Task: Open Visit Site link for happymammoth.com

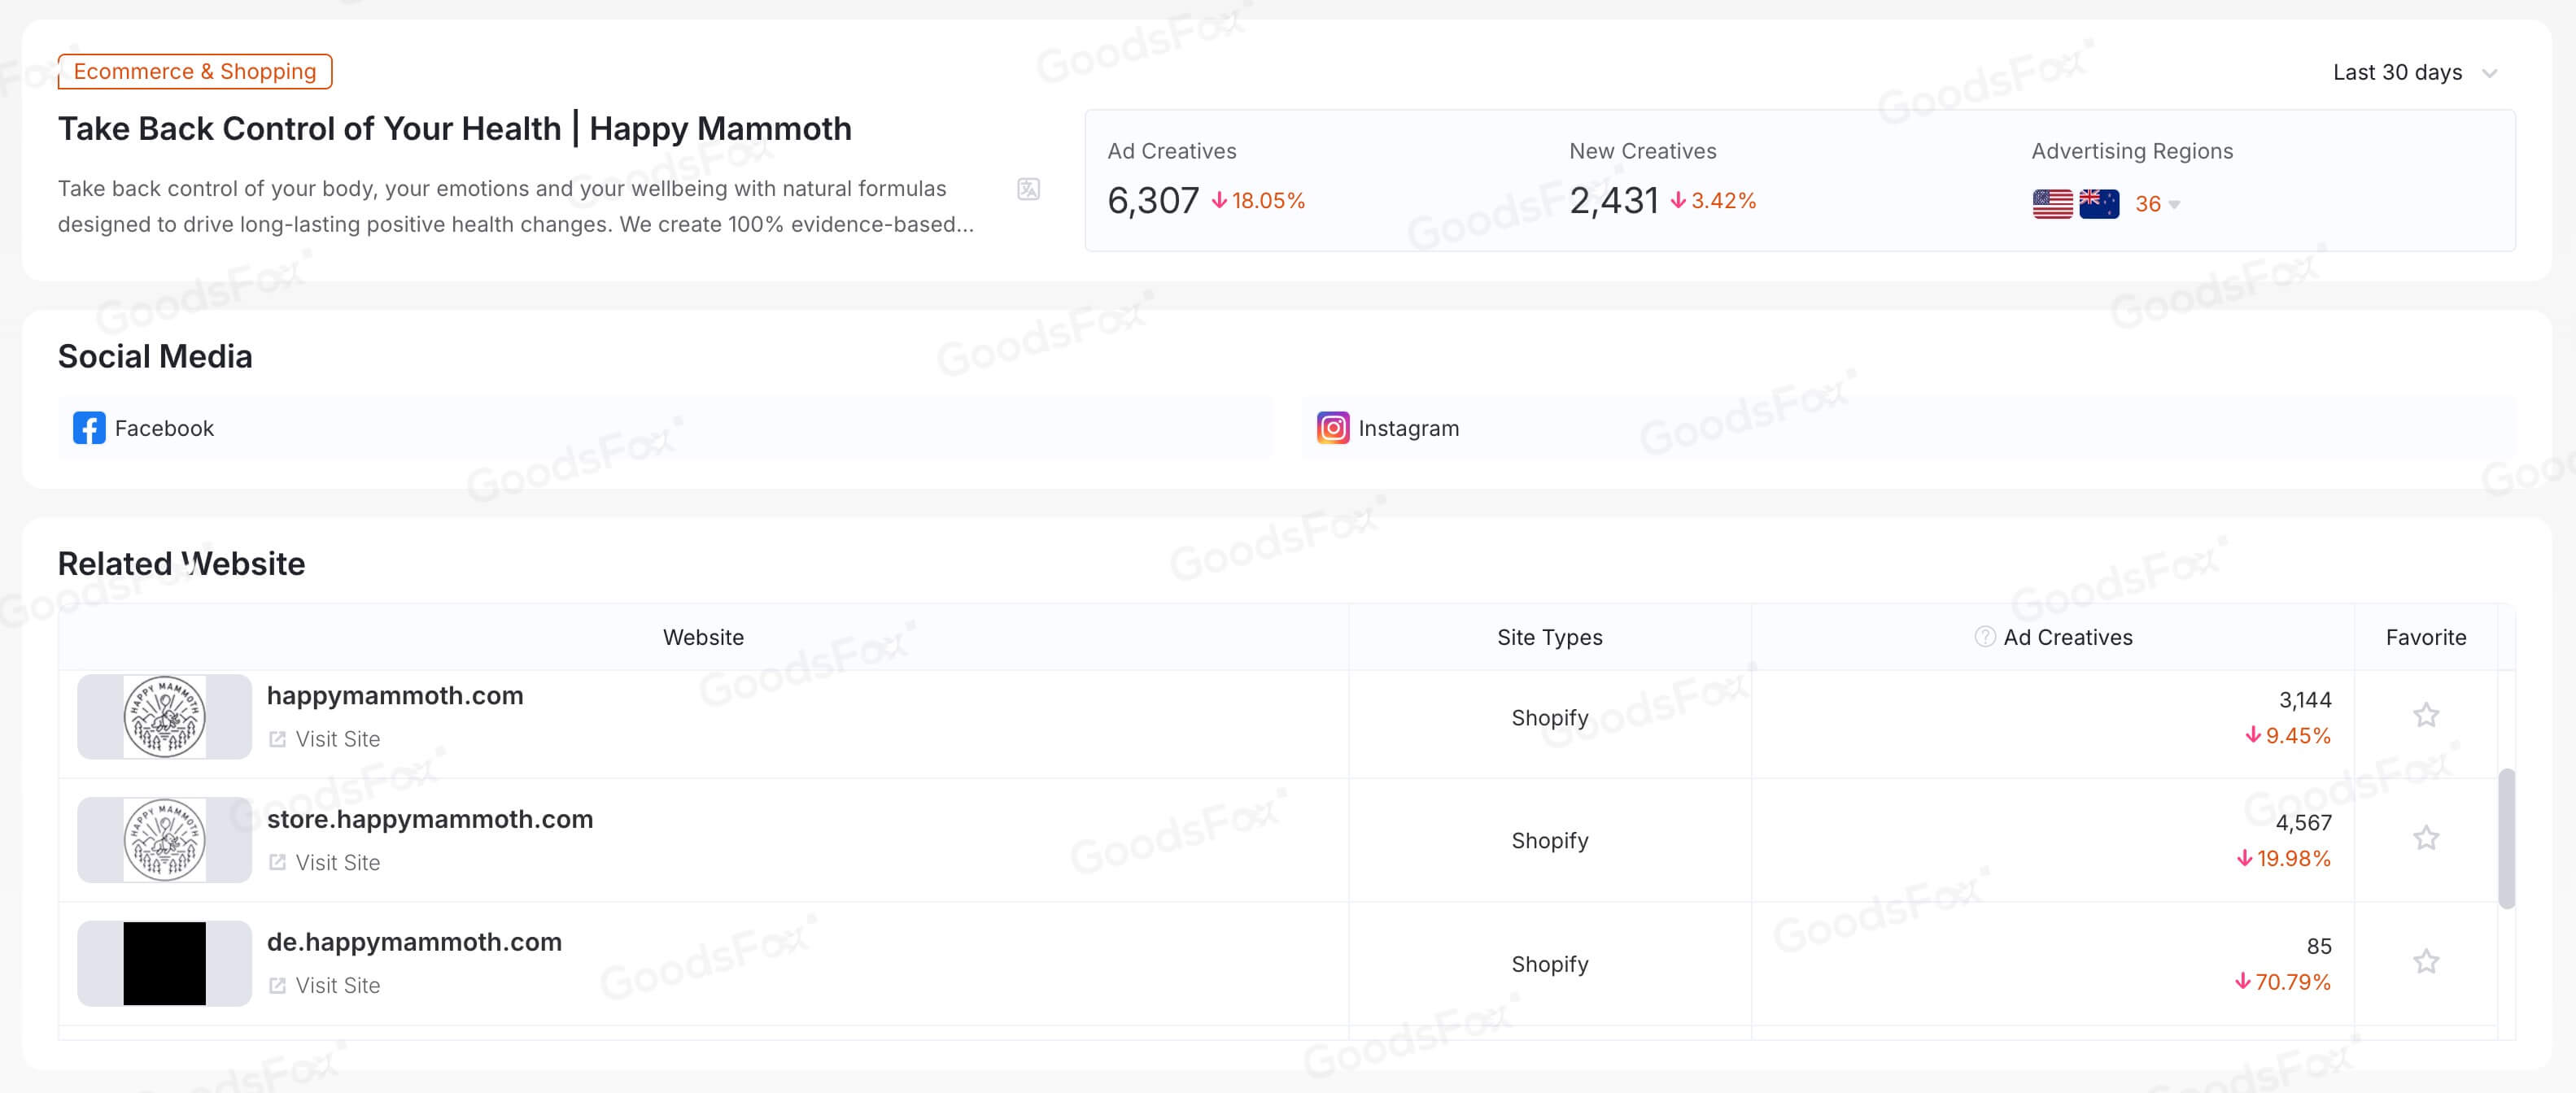Action: (x=337, y=739)
